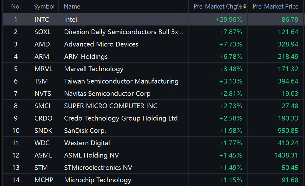Click the Microchip Technology stock name
305x186 pixels.
pyautogui.click(x=98, y=180)
